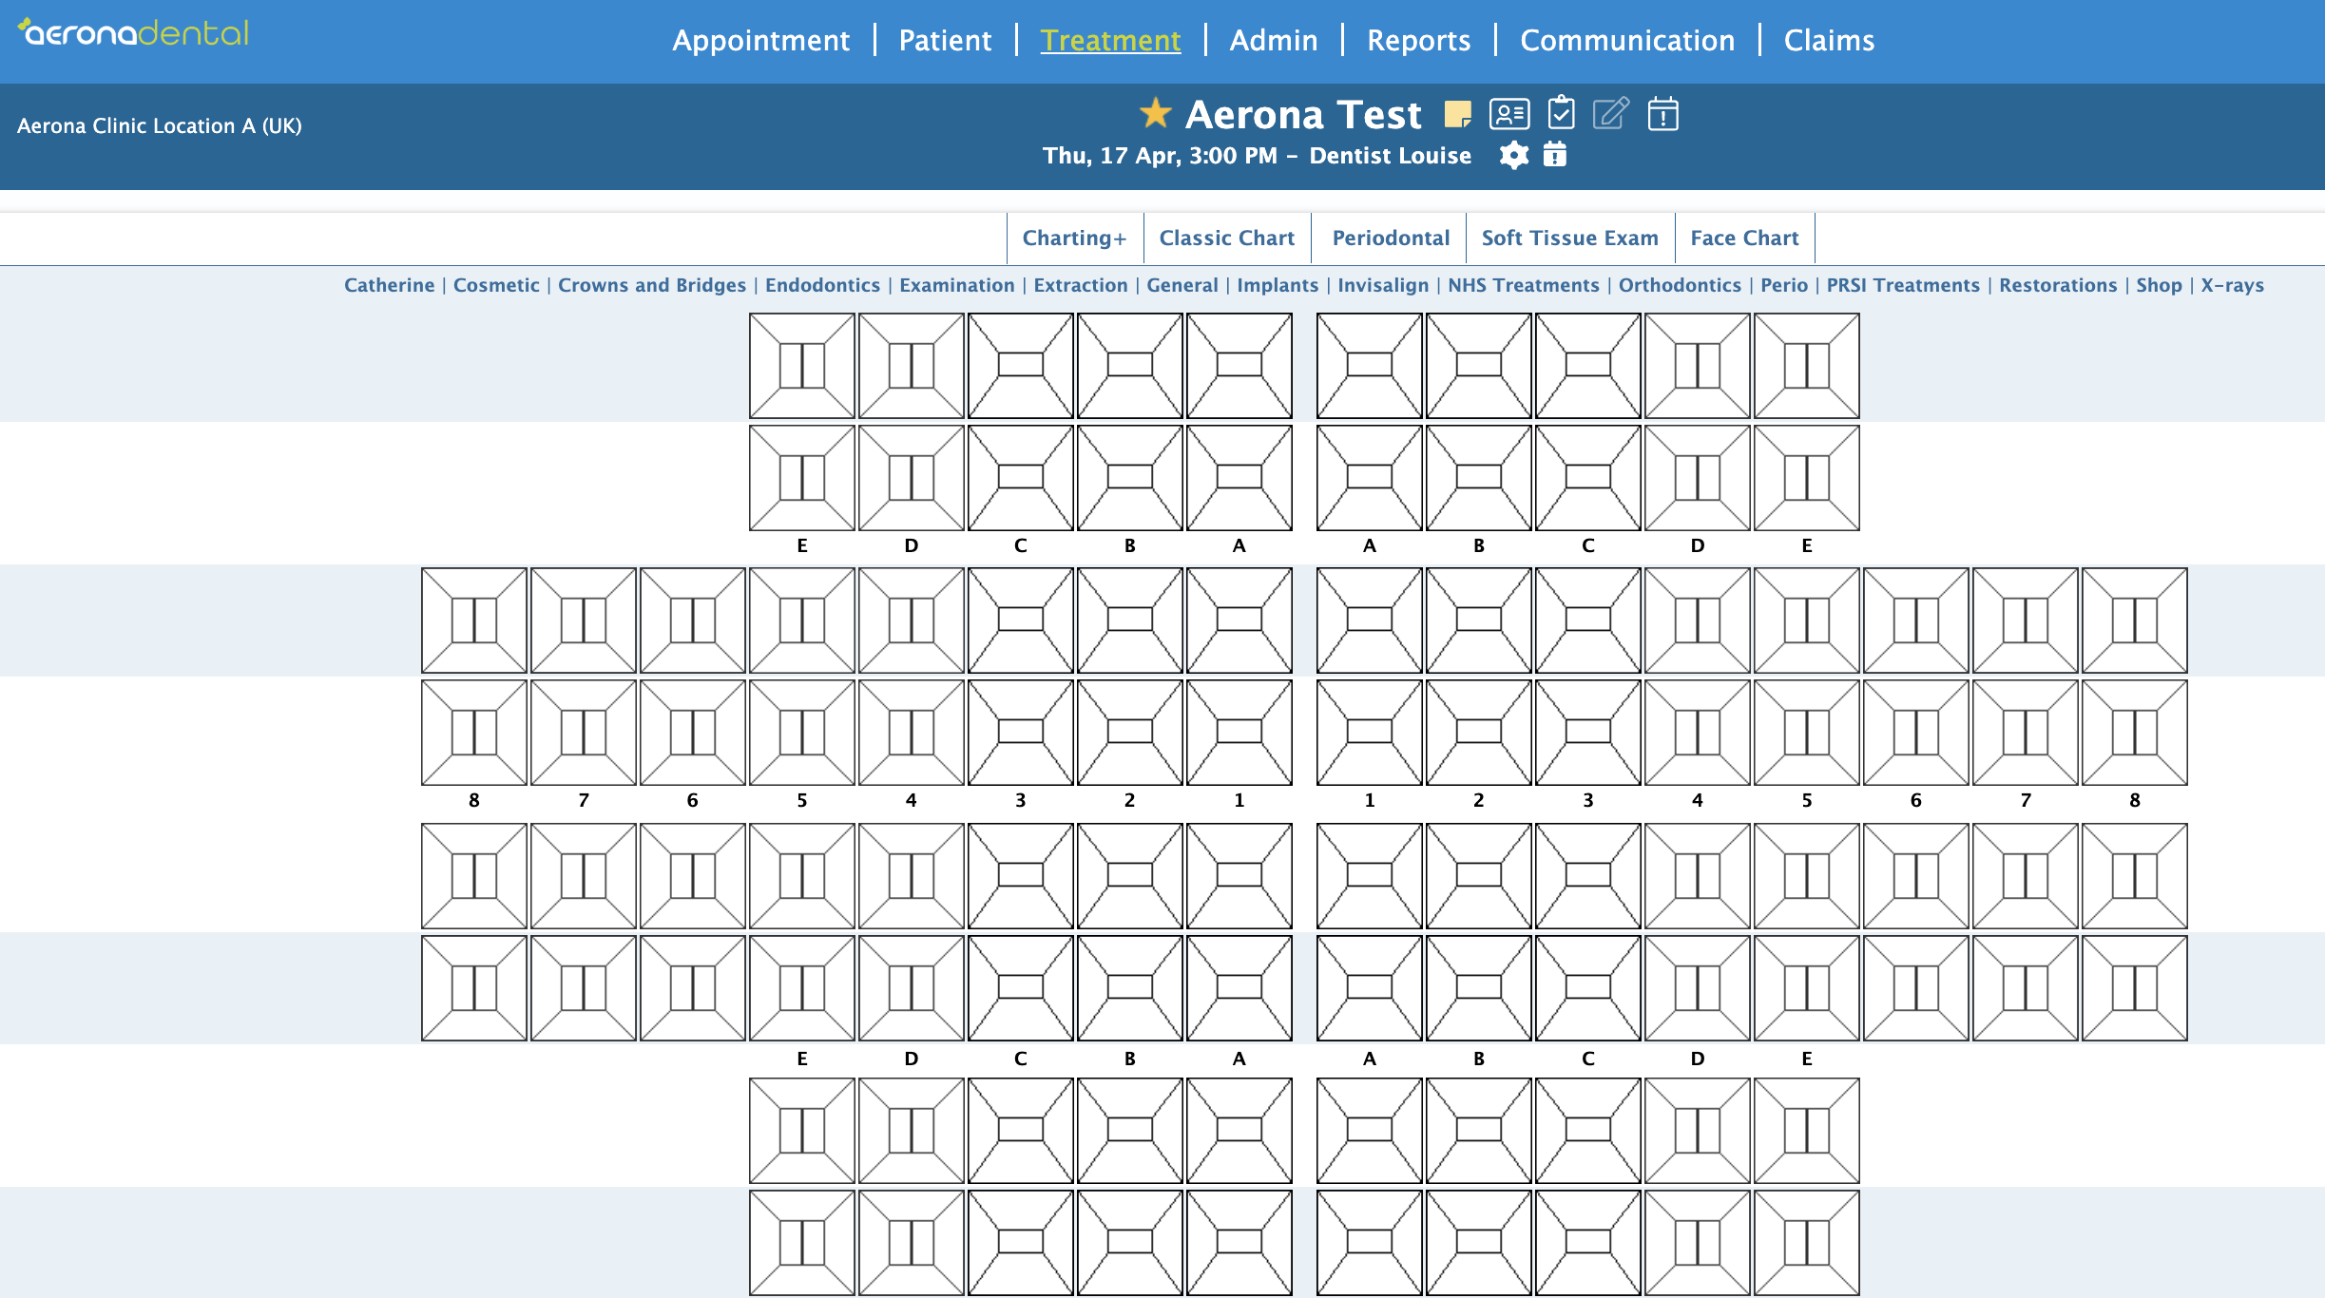Viewport: 2325px width, 1298px height.
Task: Open the X-rays category
Action: (2232, 285)
